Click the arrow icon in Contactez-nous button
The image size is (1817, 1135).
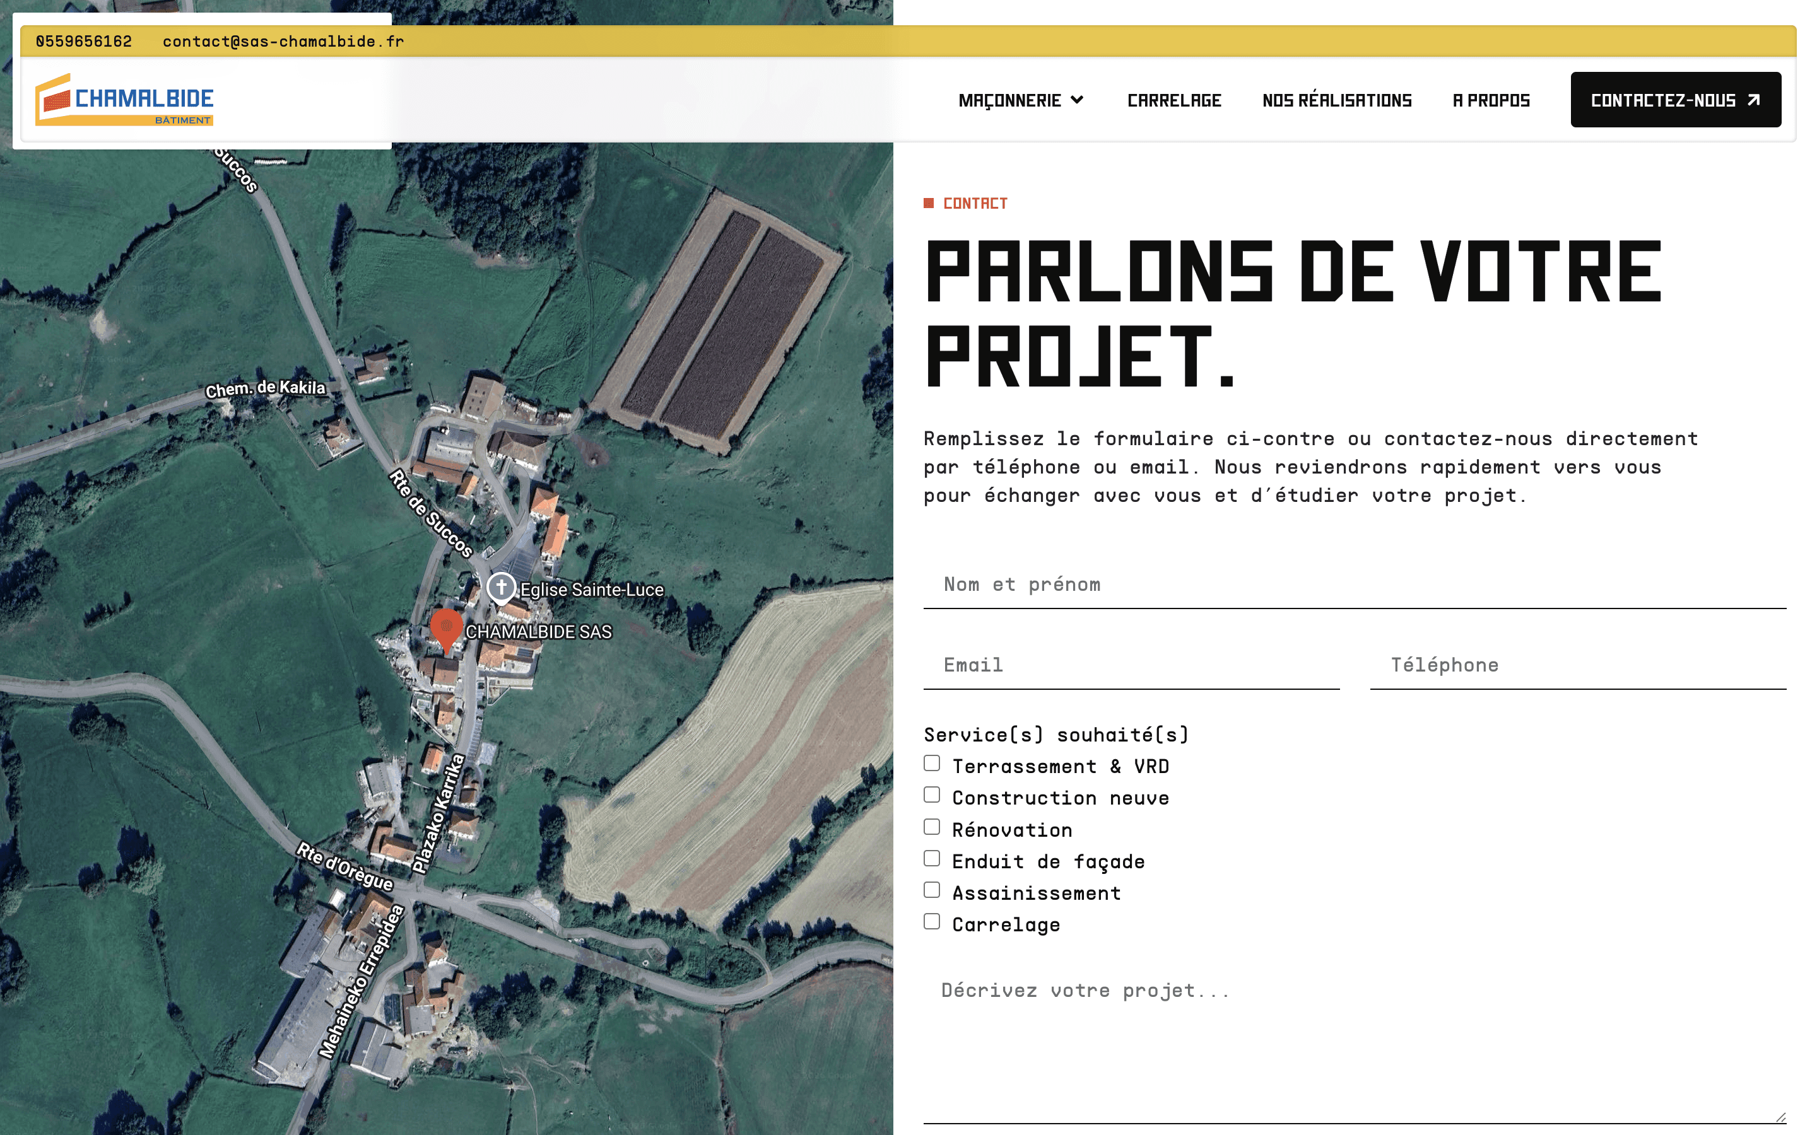pyautogui.click(x=1754, y=100)
